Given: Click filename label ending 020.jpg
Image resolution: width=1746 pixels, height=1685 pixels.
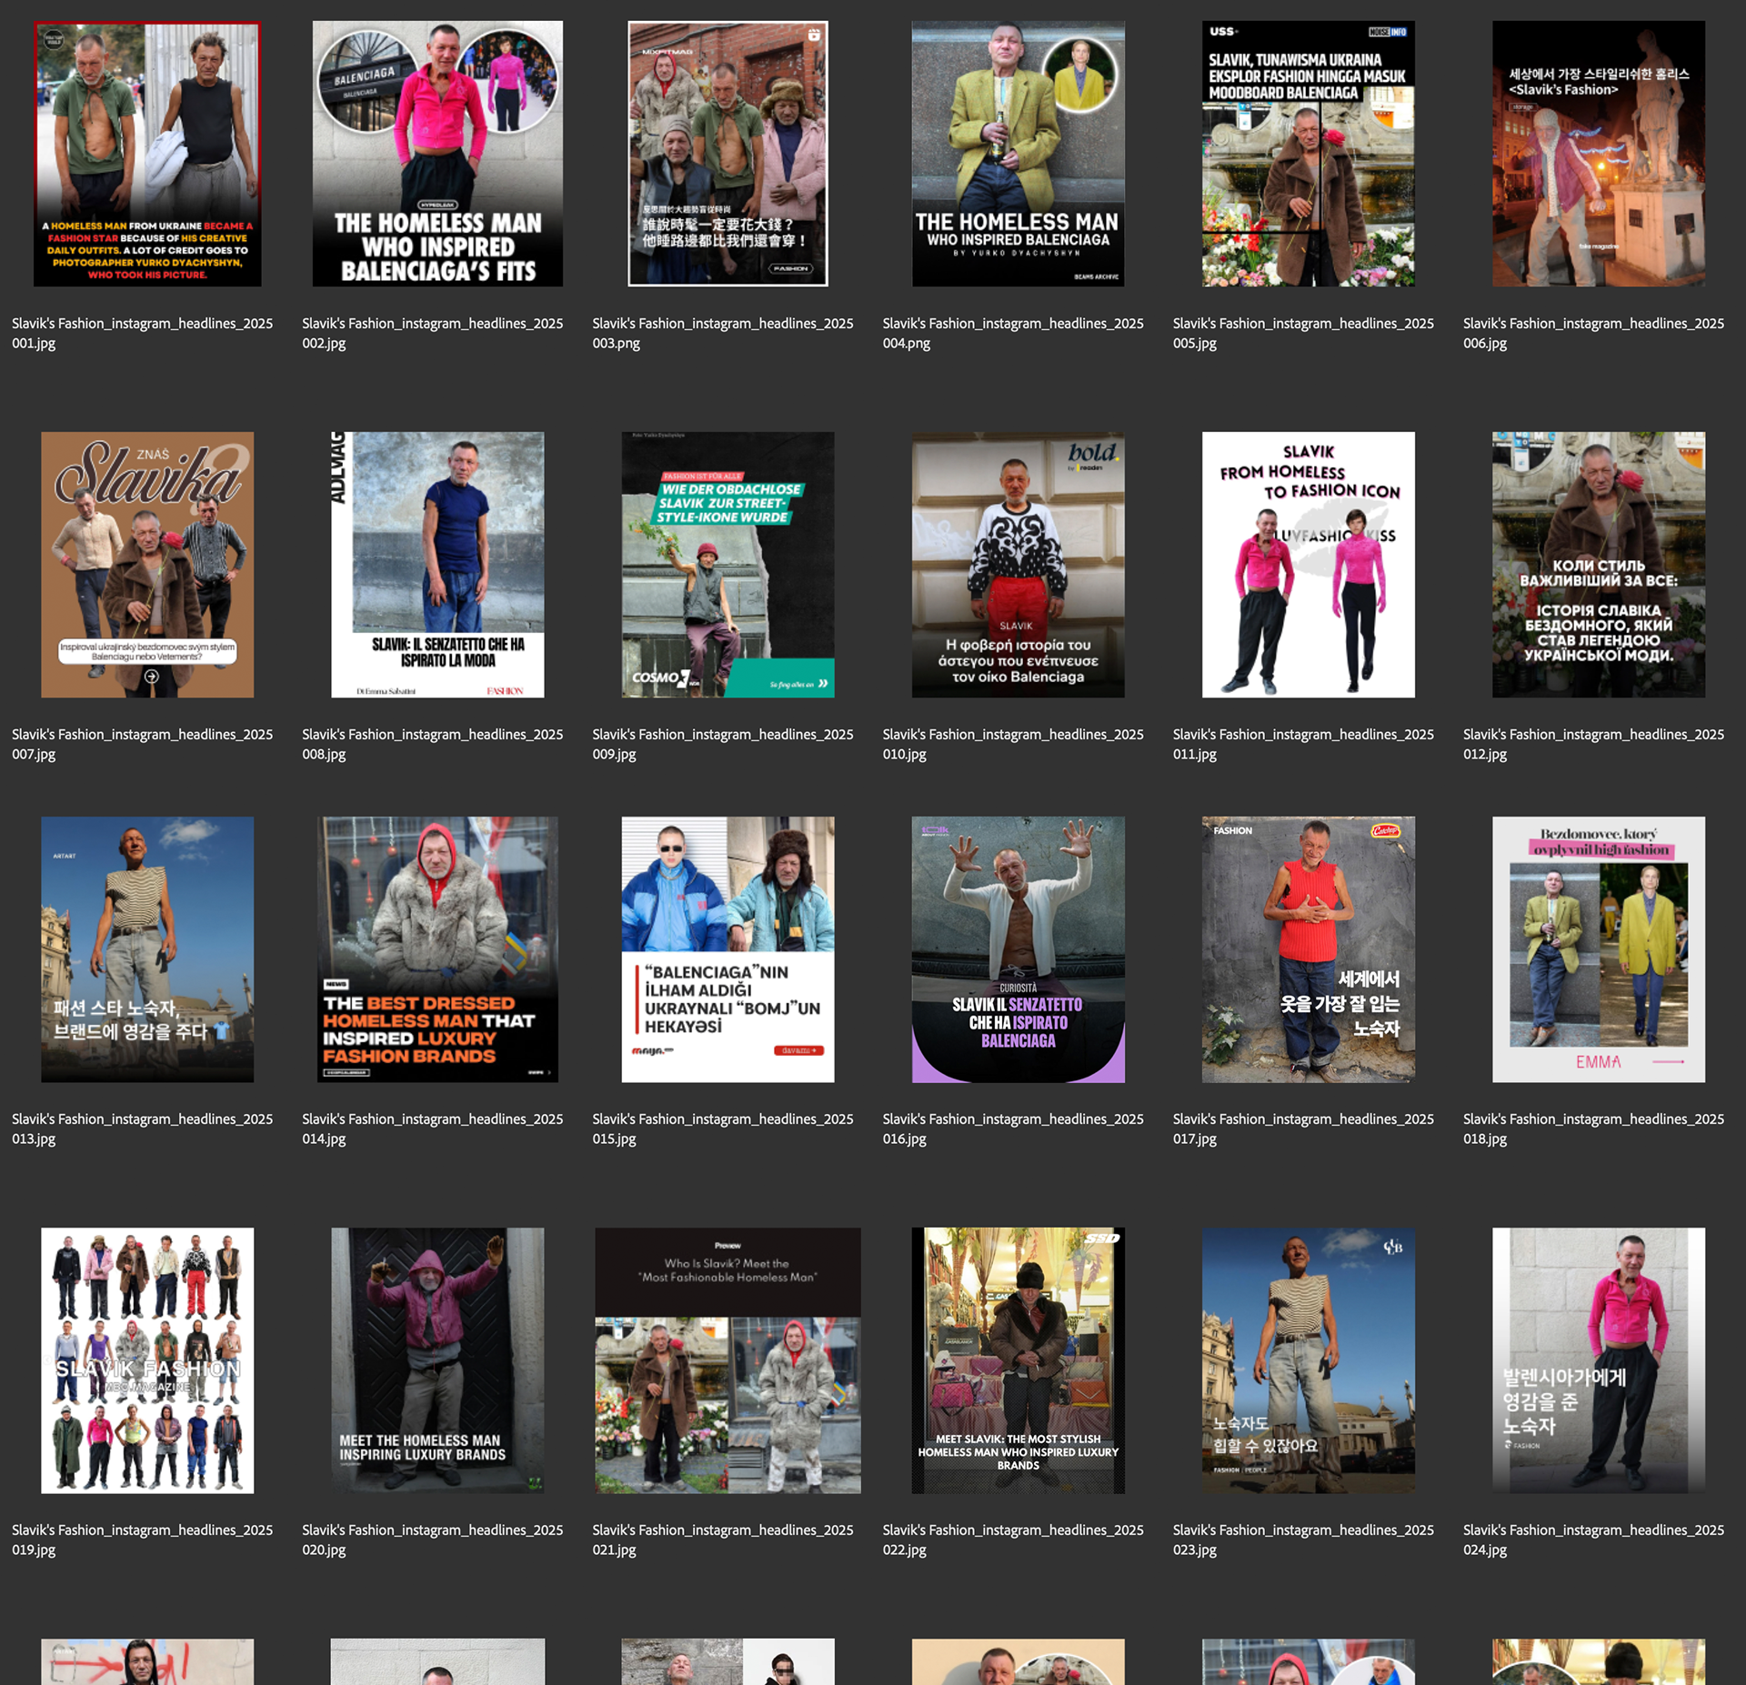Looking at the screenshot, I should pos(432,1540).
